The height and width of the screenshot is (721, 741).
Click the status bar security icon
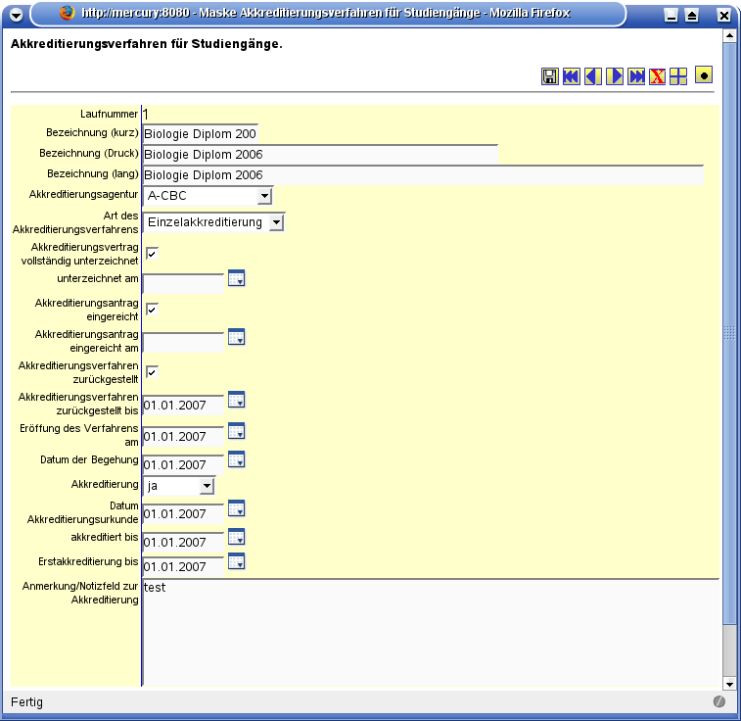coord(719,701)
